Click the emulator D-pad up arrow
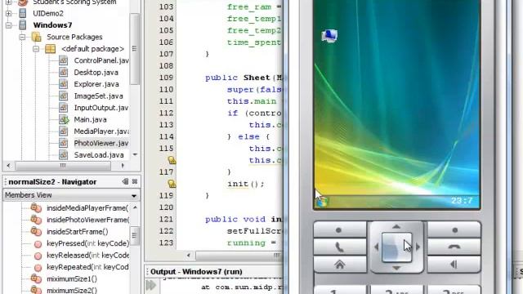 pyautogui.click(x=396, y=227)
